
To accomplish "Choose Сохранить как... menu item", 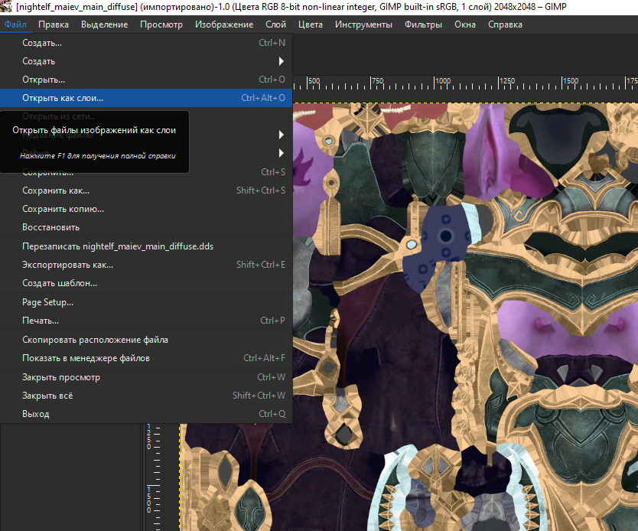I will point(56,191).
